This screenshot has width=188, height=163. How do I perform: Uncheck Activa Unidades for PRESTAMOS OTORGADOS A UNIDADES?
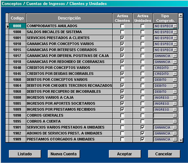(143, 139)
